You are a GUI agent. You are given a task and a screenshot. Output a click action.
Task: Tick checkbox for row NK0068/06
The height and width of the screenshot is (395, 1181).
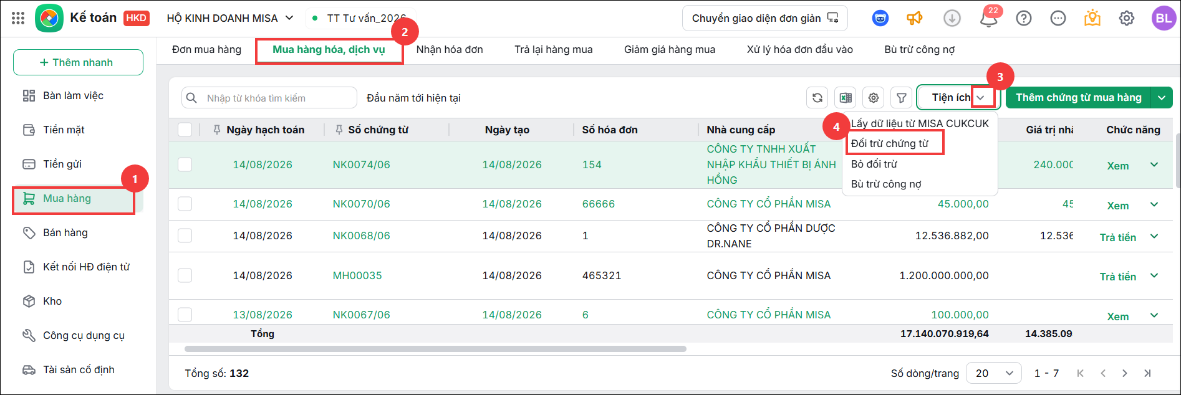(185, 236)
